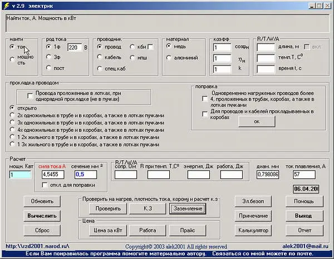Open the vzd2001.narod.ru website link
Screen dimensions: 334x259
pyautogui.click(x=37, y=246)
